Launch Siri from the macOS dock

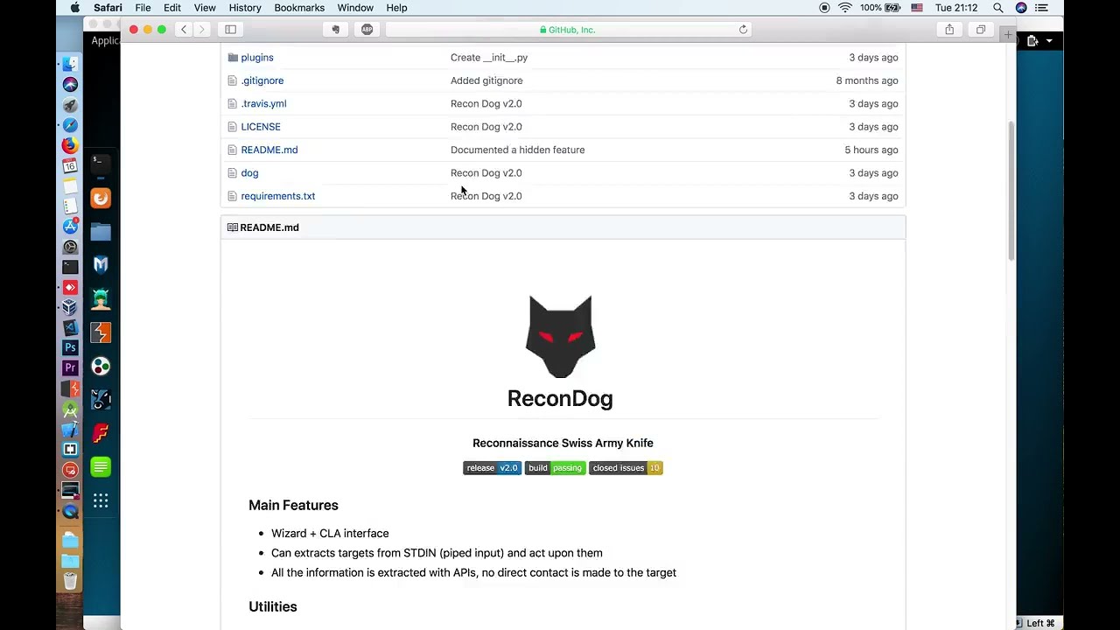pos(70,85)
